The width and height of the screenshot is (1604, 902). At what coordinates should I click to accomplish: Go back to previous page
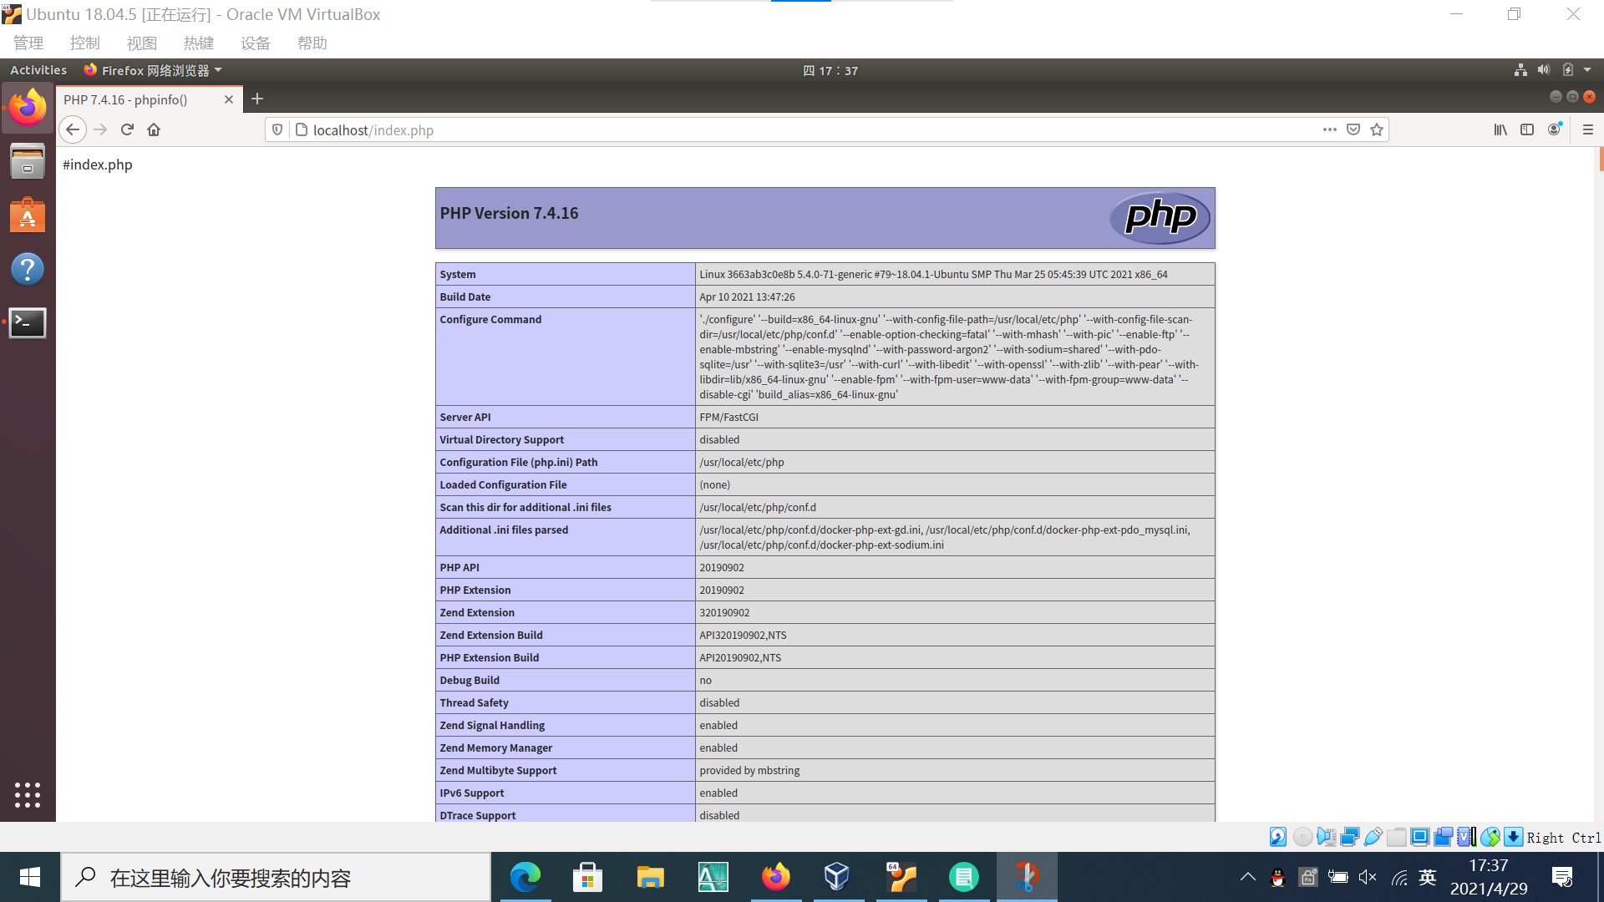pos(73,129)
